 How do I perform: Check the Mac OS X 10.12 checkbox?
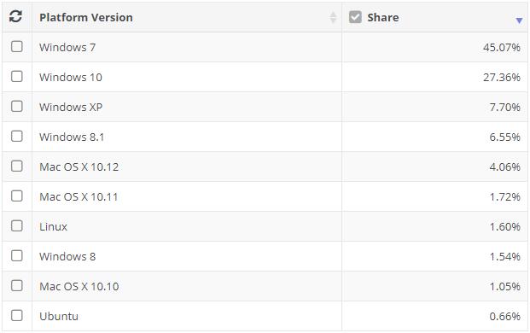(x=17, y=166)
